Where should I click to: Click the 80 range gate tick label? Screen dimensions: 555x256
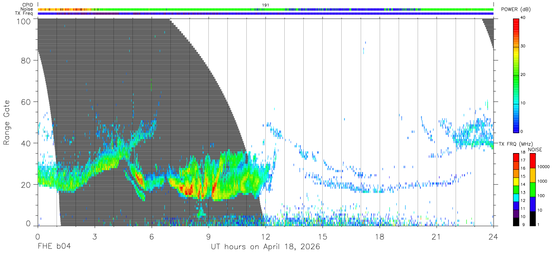[26, 61]
